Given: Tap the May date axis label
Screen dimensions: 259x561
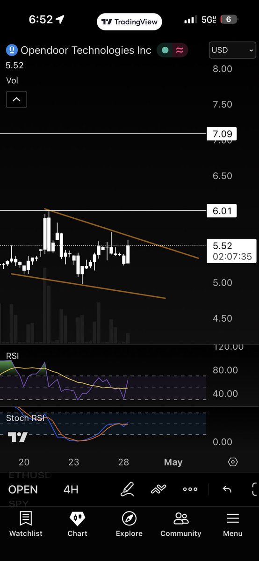Looking at the screenshot, I should 173,462.
